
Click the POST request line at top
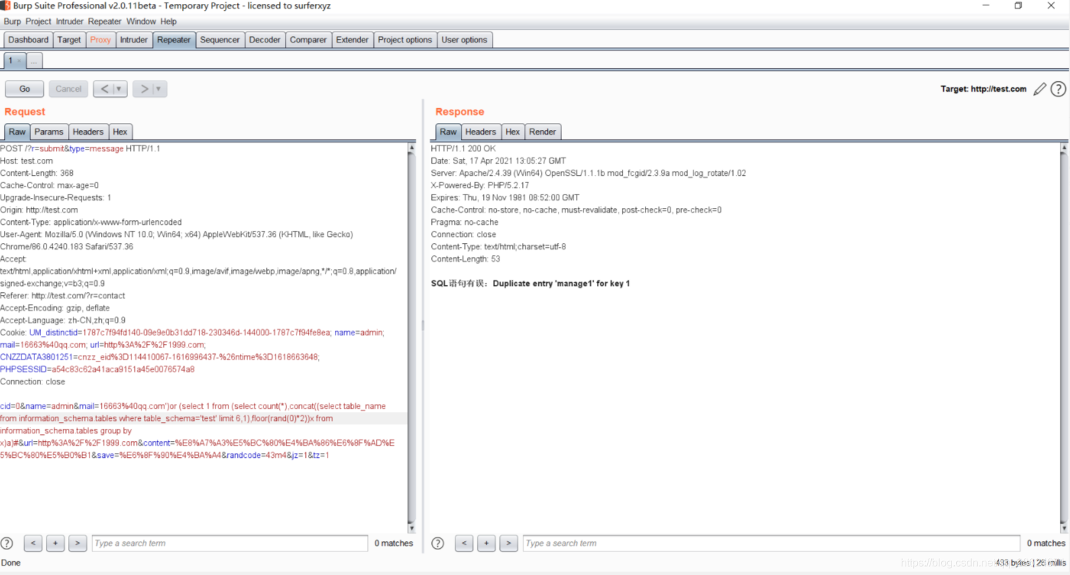click(80, 149)
